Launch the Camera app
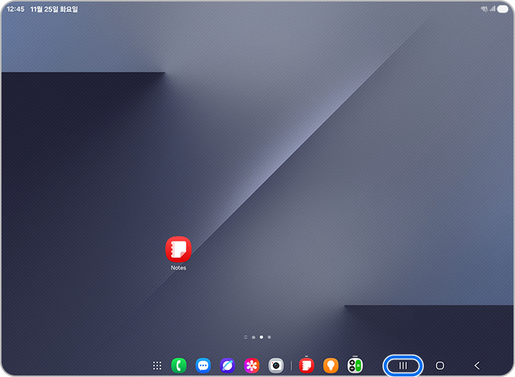The width and height of the screenshot is (515, 377). point(276,365)
